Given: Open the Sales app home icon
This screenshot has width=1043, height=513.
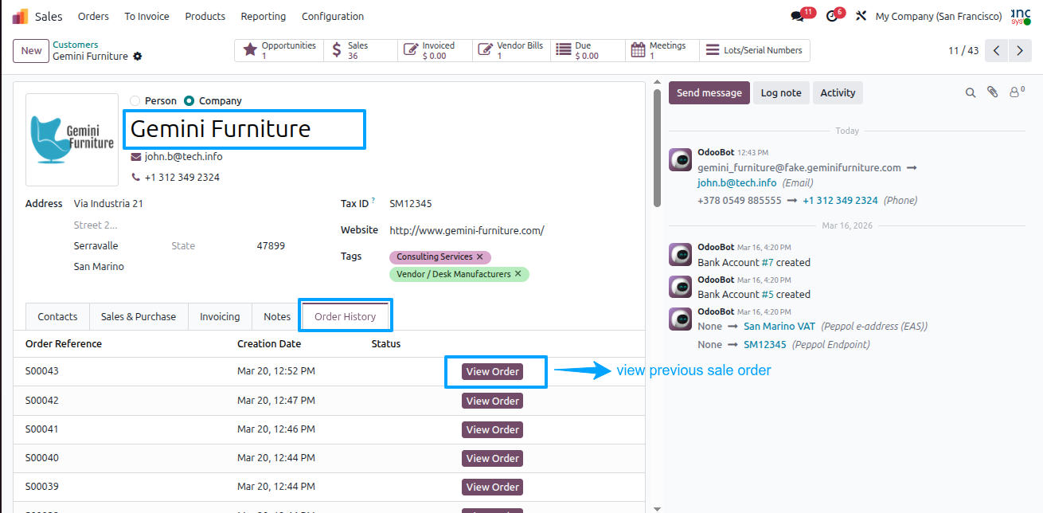Looking at the screenshot, I should point(20,16).
